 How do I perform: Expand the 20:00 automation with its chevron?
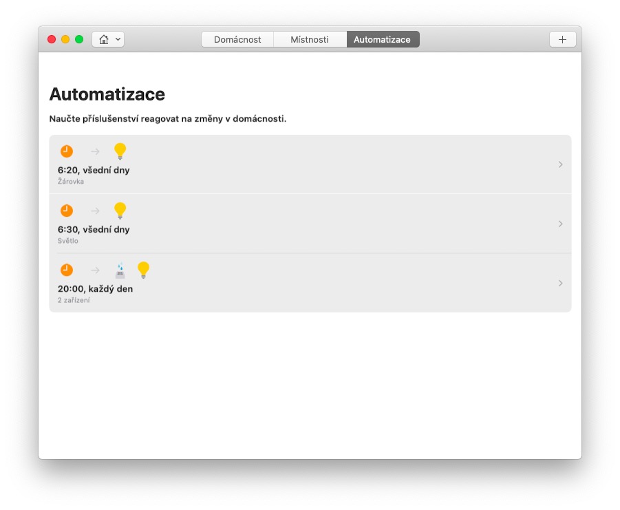coord(561,283)
